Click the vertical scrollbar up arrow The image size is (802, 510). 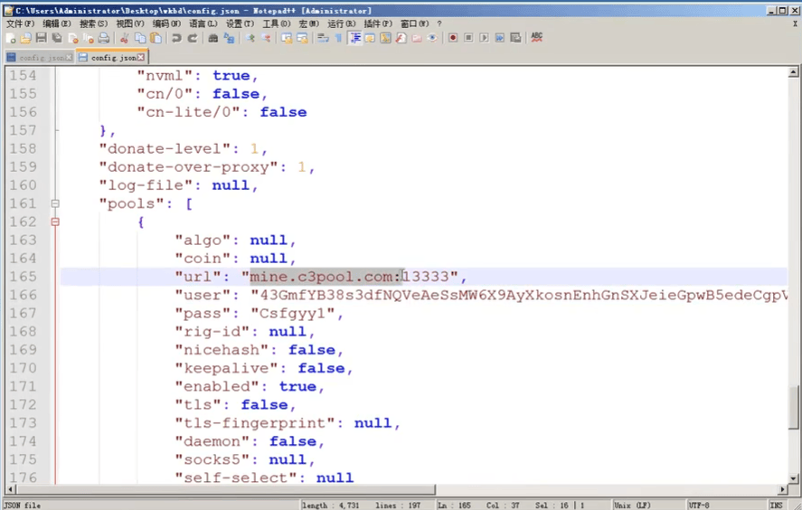793,72
